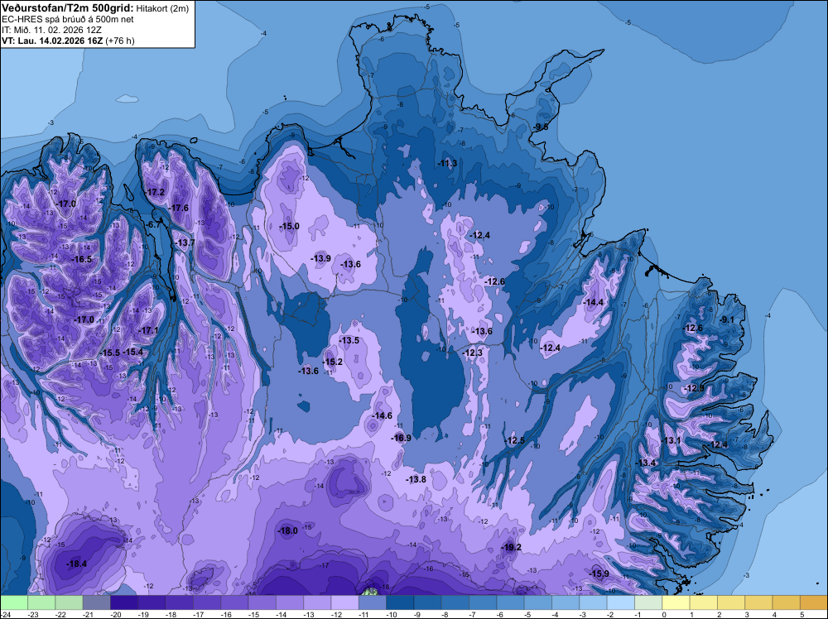Click the -13.8 temperature label
The width and height of the screenshot is (828, 619).
tap(416, 479)
